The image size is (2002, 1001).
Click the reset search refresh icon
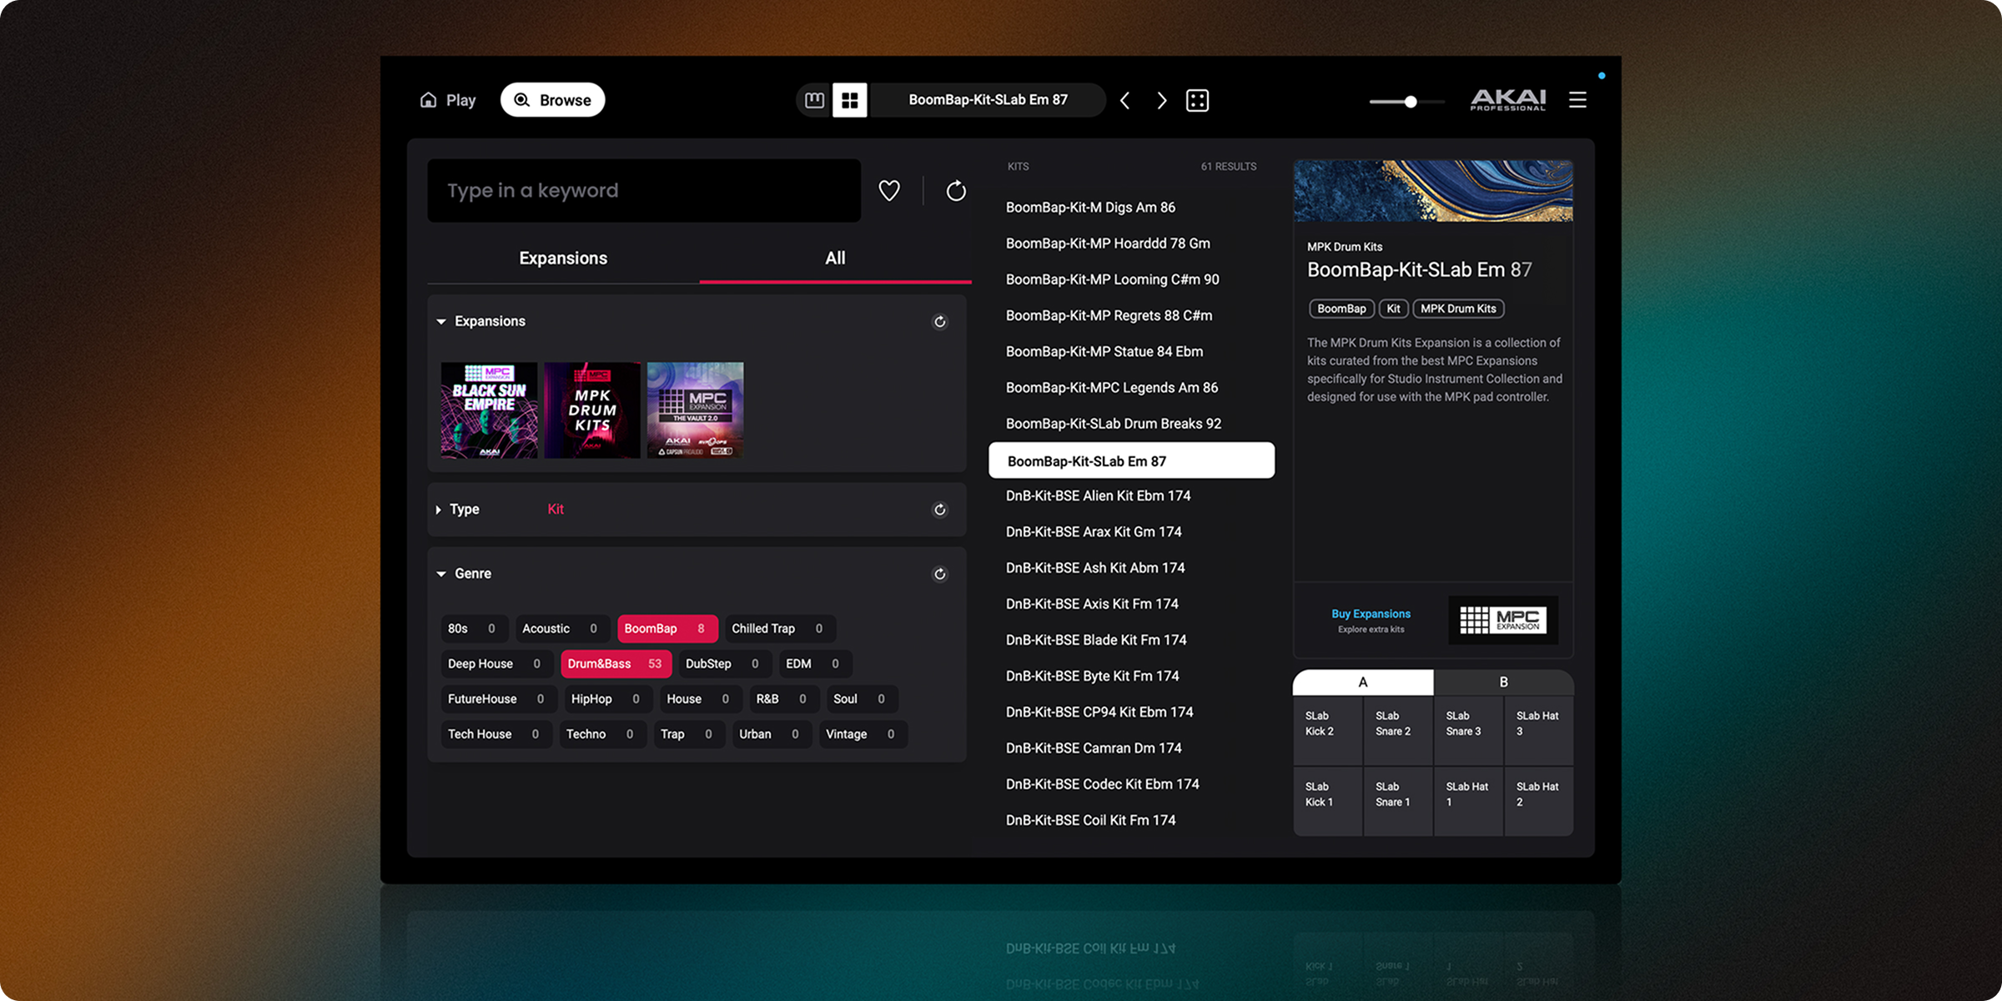tap(956, 191)
